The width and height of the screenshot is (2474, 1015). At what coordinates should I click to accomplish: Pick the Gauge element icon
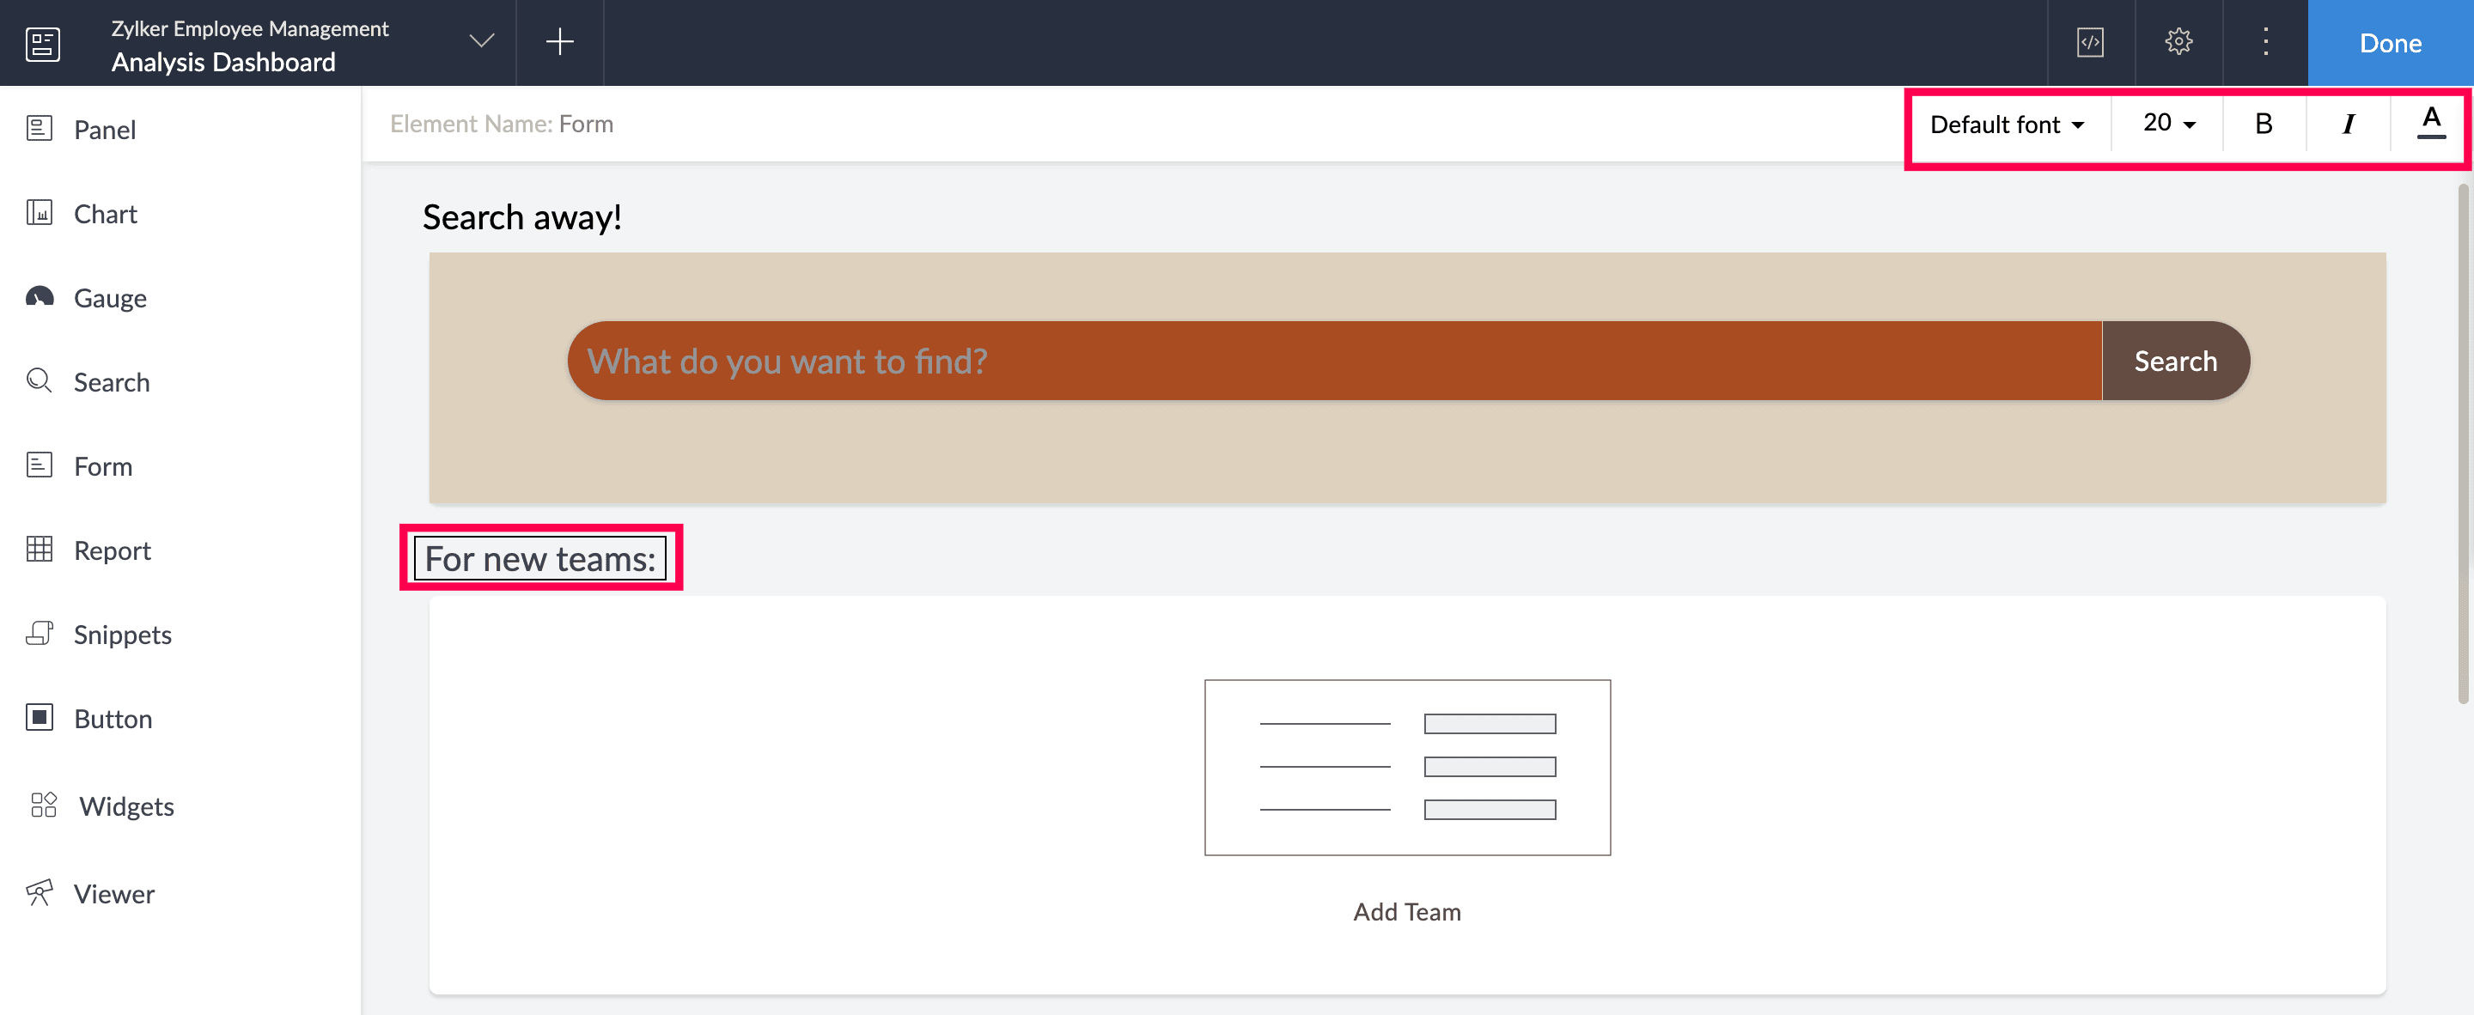40,297
